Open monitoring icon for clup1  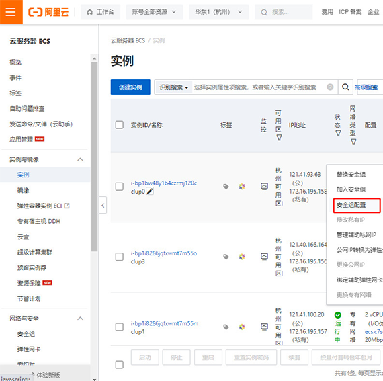[264, 327]
